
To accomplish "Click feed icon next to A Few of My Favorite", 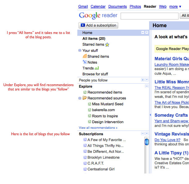I will (x=85, y=140).
